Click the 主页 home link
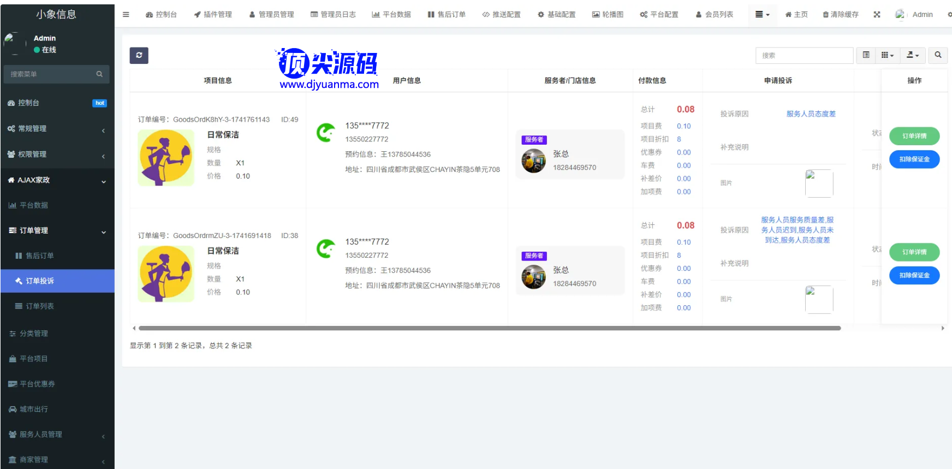This screenshot has height=469, width=952. coord(796,15)
